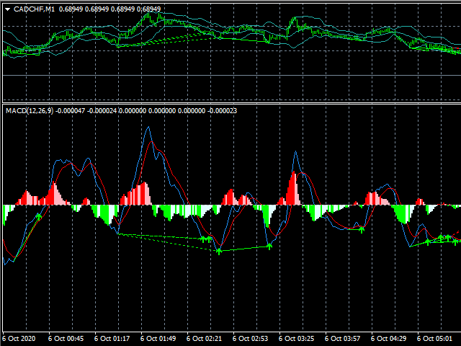Click the blue MACD line peak near 01:49
This screenshot has width=461, height=346.
(x=148, y=128)
